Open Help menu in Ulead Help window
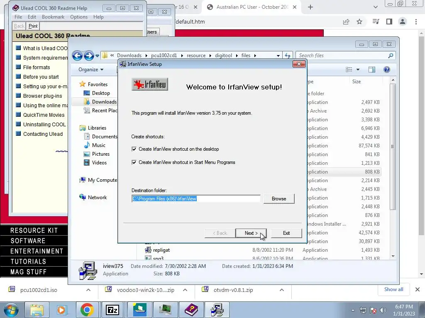 pos(98,17)
